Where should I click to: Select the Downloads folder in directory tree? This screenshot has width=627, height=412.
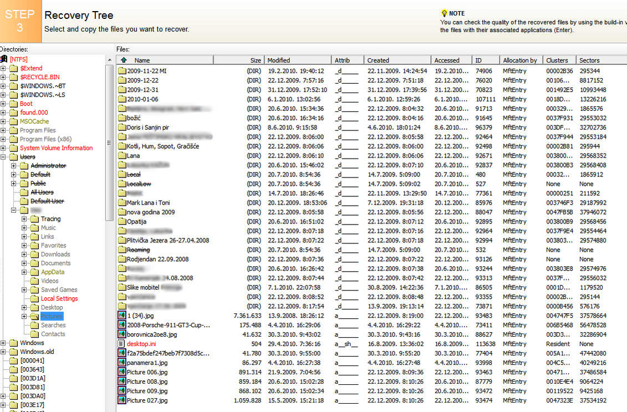pos(55,255)
